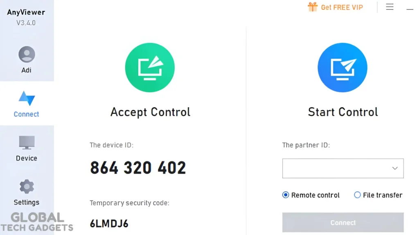Select the Remote control radio button

(286, 195)
